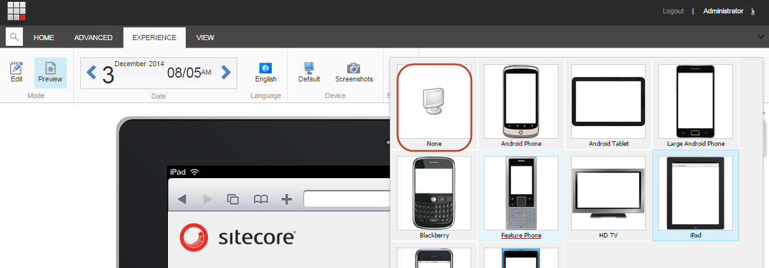Click the simulated browser back arrow
Image resolution: width=769 pixels, height=268 pixels.
tap(182, 199)
